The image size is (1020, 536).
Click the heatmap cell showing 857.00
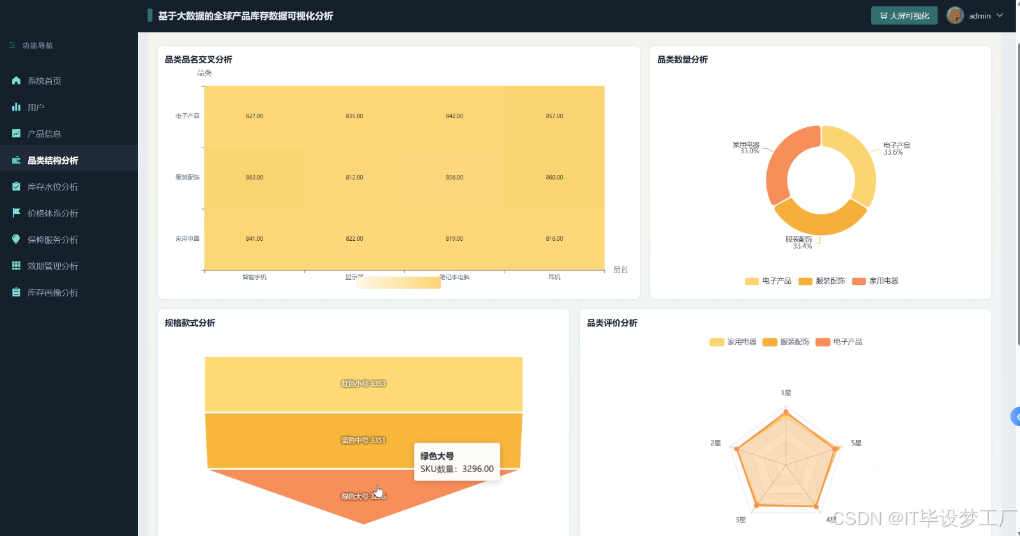click(554, 116)
